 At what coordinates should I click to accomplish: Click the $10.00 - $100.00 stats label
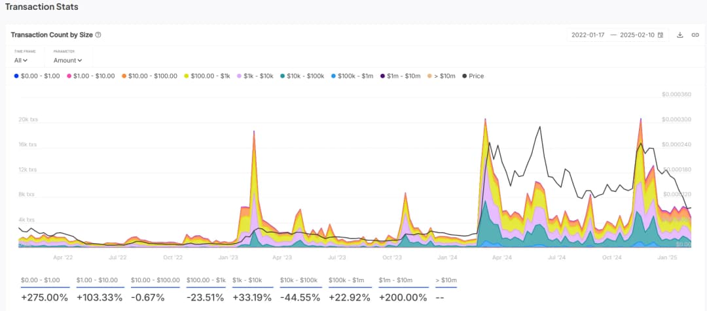(154, 280)
